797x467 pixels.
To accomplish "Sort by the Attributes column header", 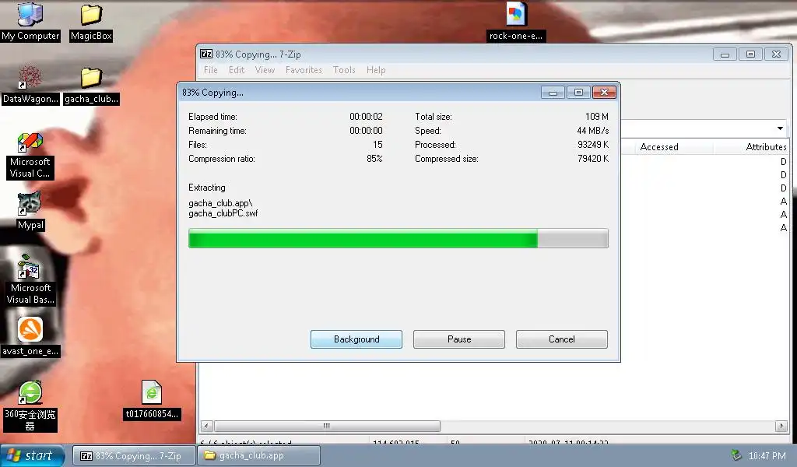I will click(x=753, y=147).
